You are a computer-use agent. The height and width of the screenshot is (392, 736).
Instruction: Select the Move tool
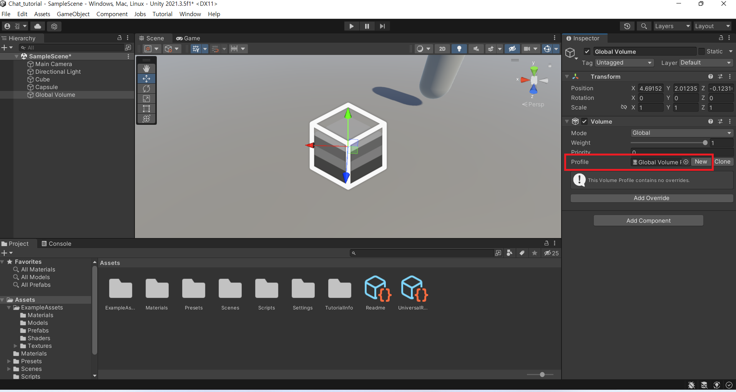pos(146,78)
